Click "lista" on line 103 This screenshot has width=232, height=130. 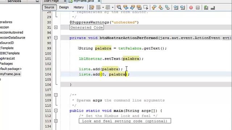(x=84, y=69)
